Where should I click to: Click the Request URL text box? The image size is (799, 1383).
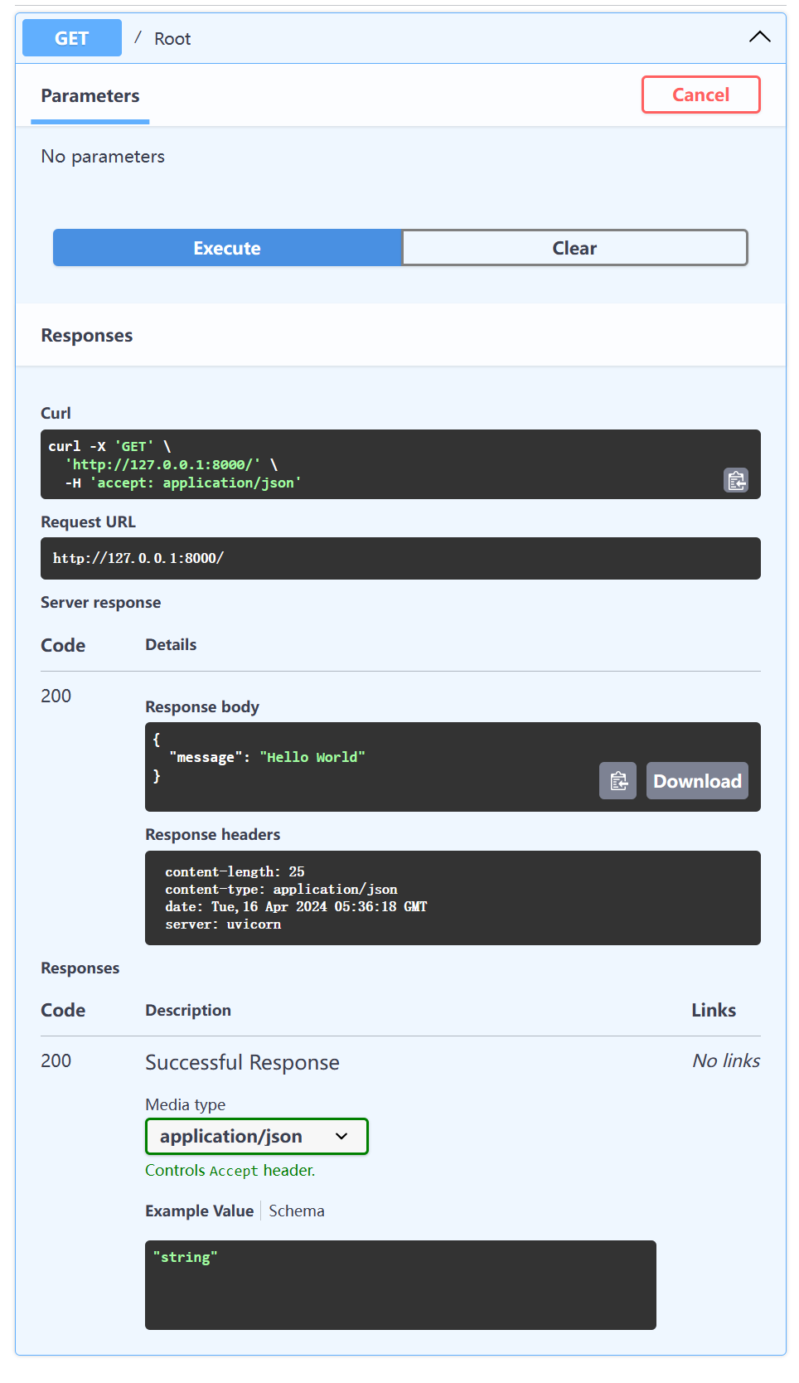[x=400, y=558]
